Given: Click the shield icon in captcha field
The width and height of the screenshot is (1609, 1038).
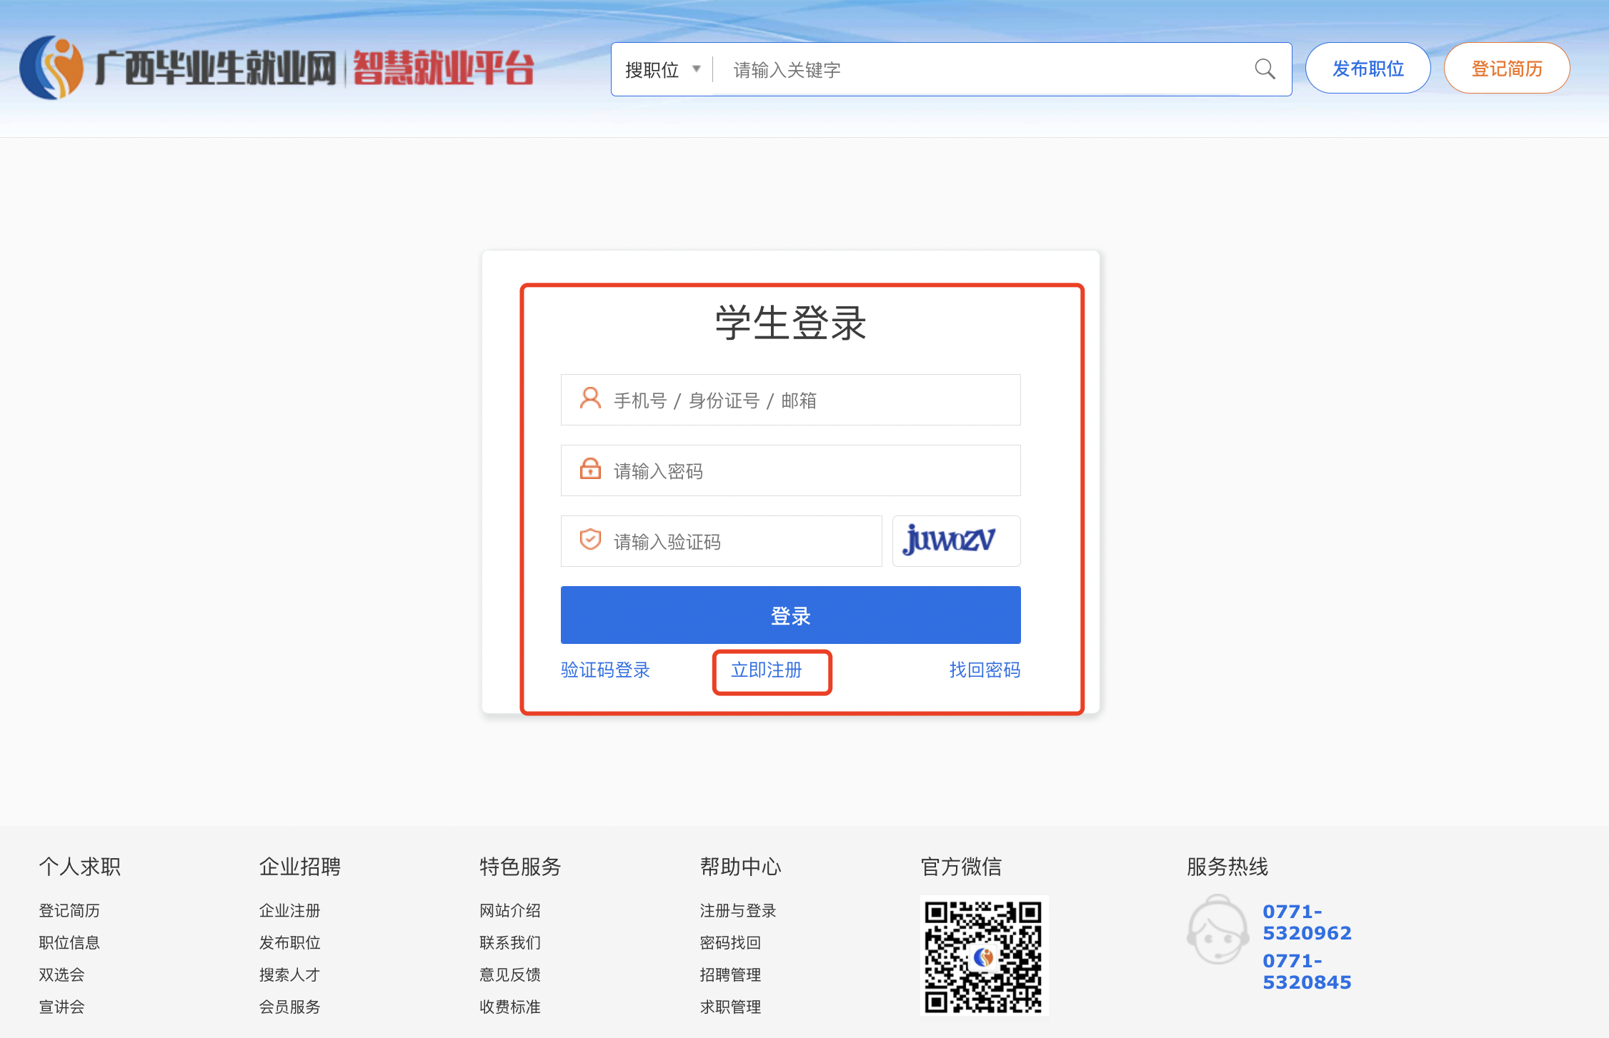Looking at the screenshot, I should click(590, 540).
